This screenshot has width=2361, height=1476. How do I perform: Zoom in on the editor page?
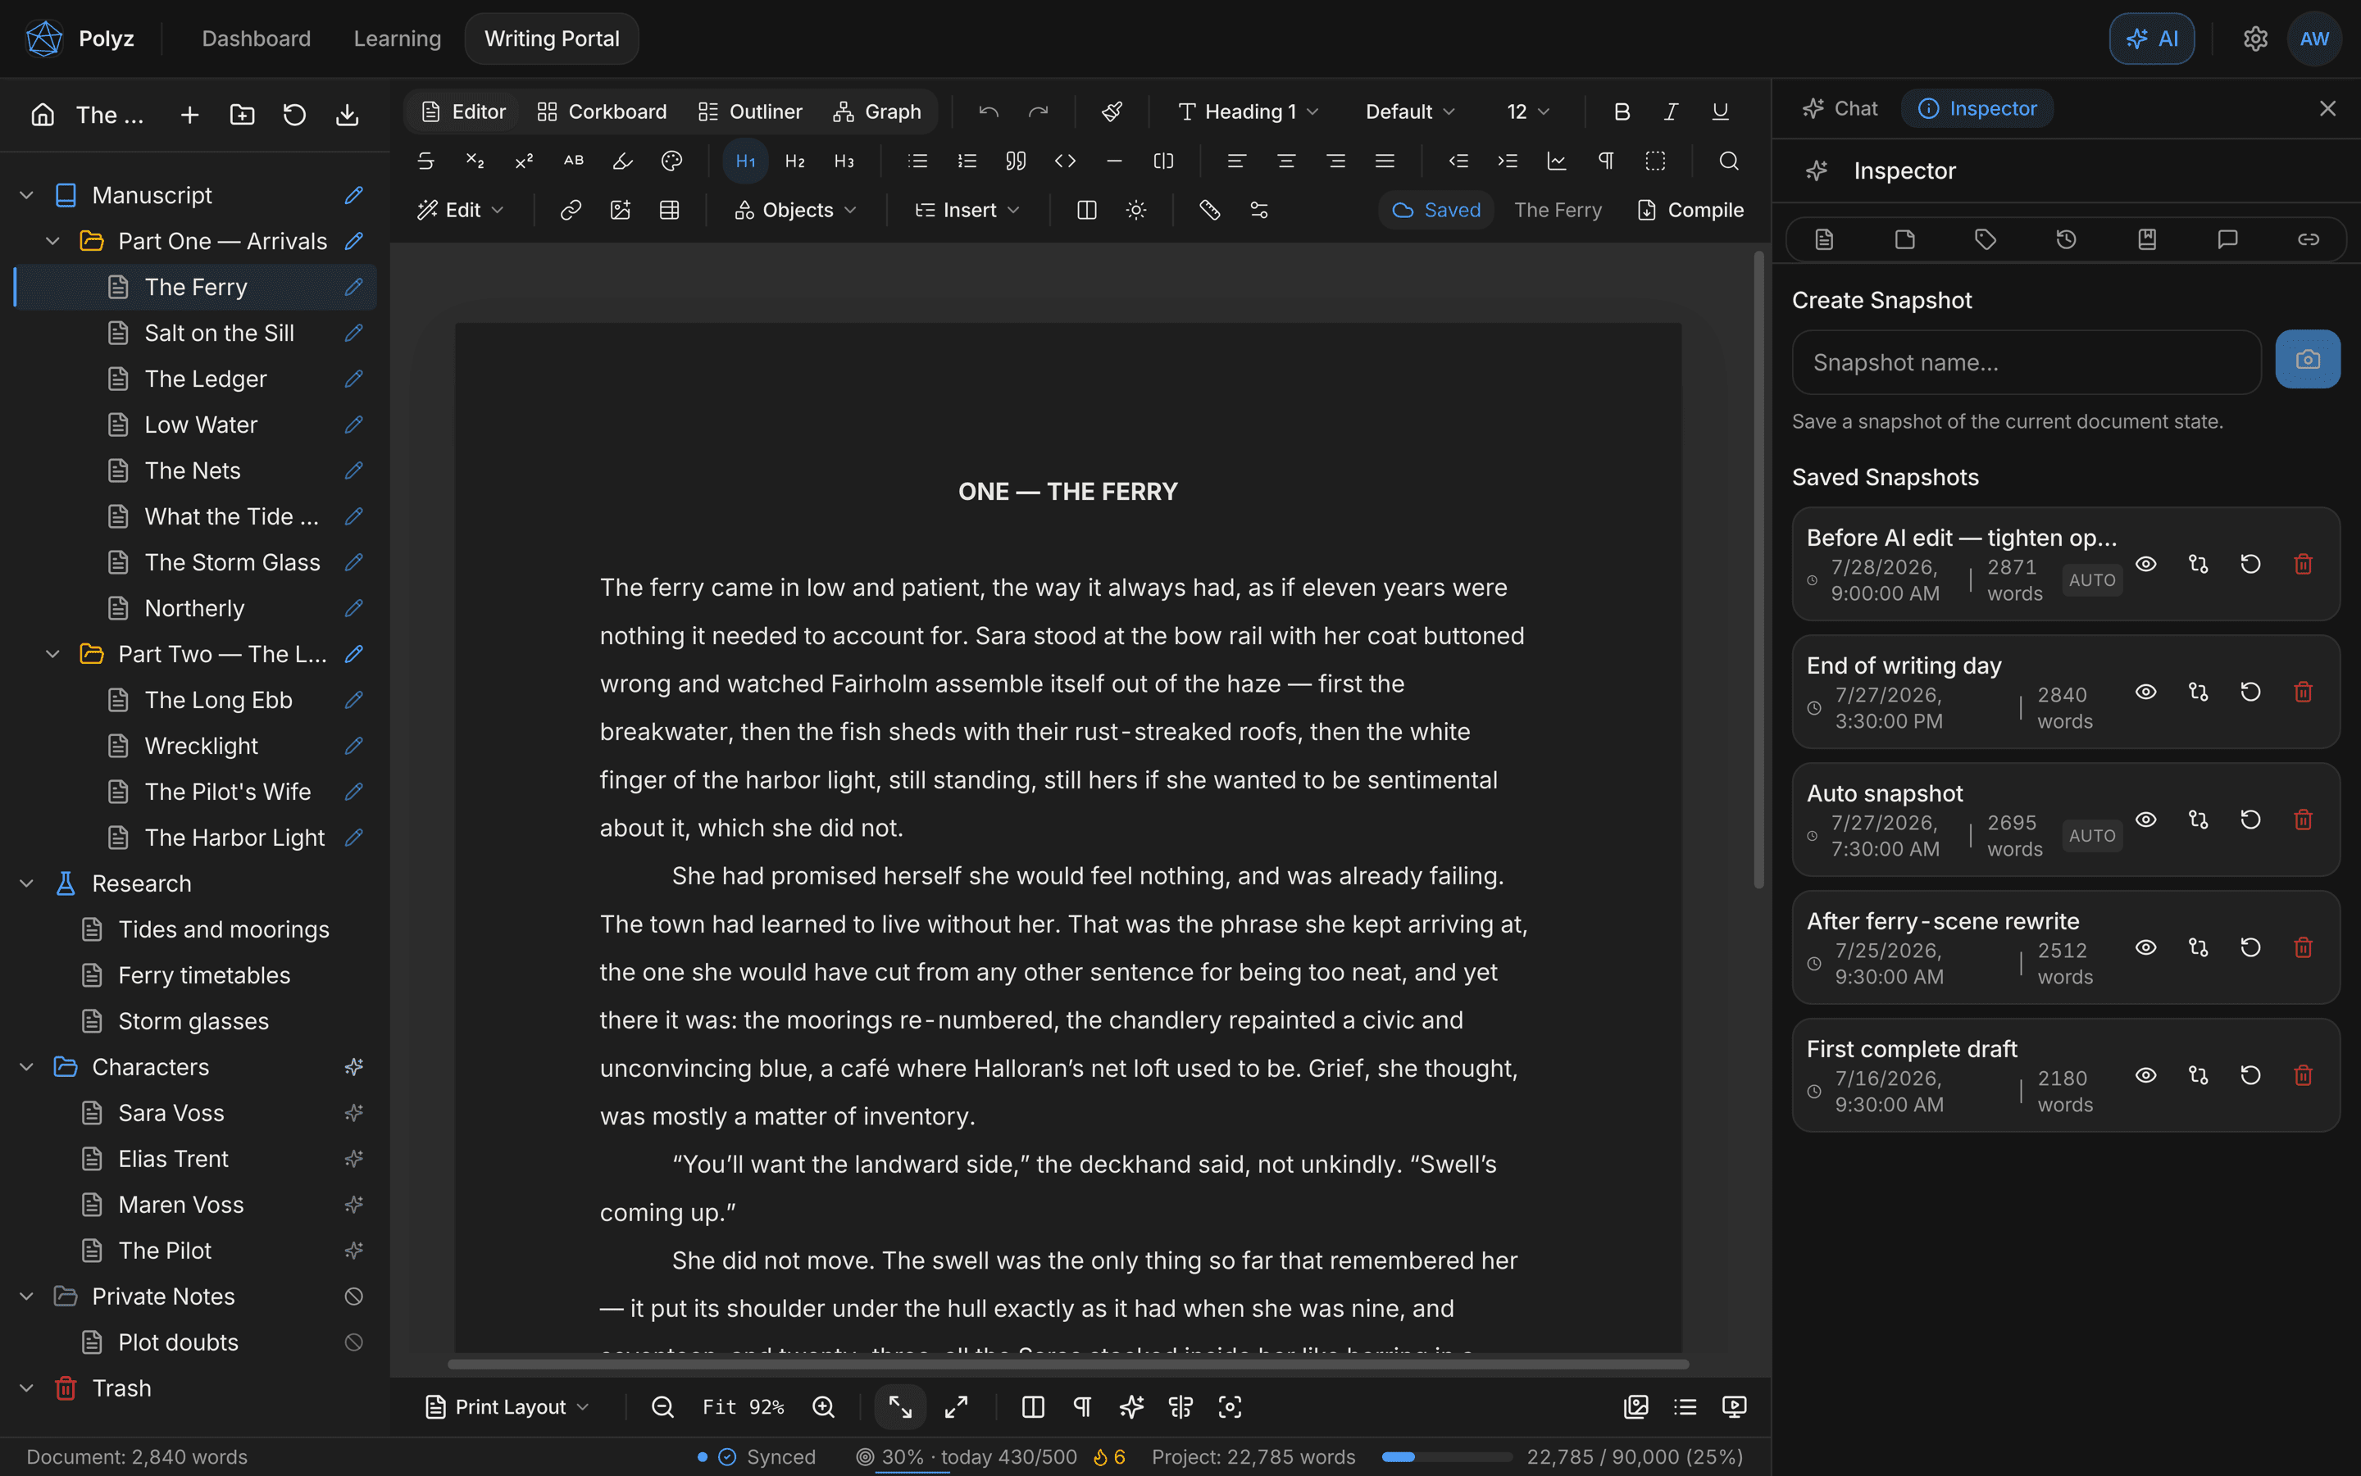point(823,1406)
